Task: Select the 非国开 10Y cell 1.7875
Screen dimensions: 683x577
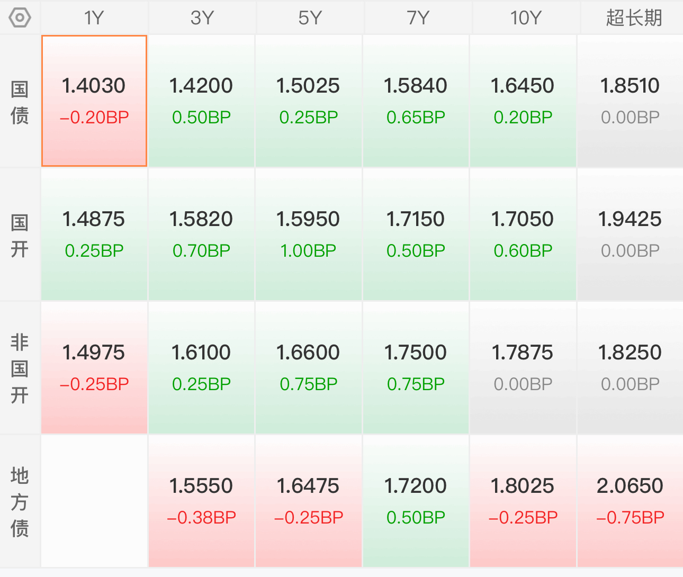Action: click(x=523, y=368)
